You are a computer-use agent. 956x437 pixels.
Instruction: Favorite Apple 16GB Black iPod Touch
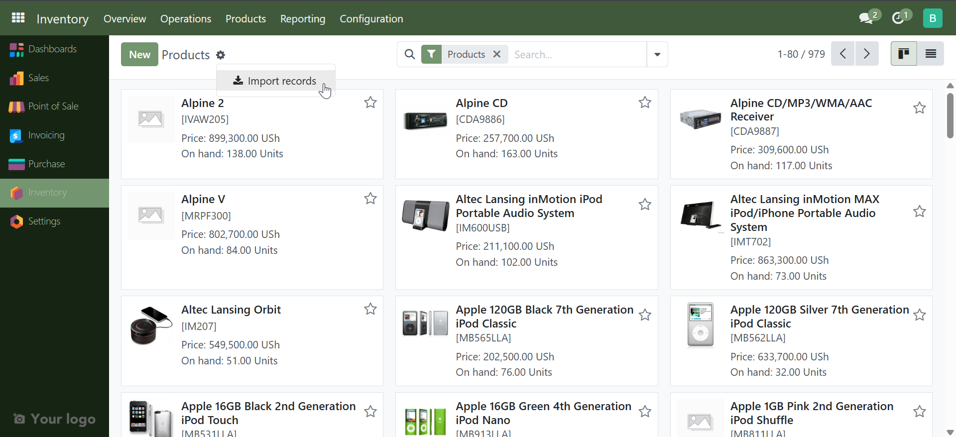(370, 412)
